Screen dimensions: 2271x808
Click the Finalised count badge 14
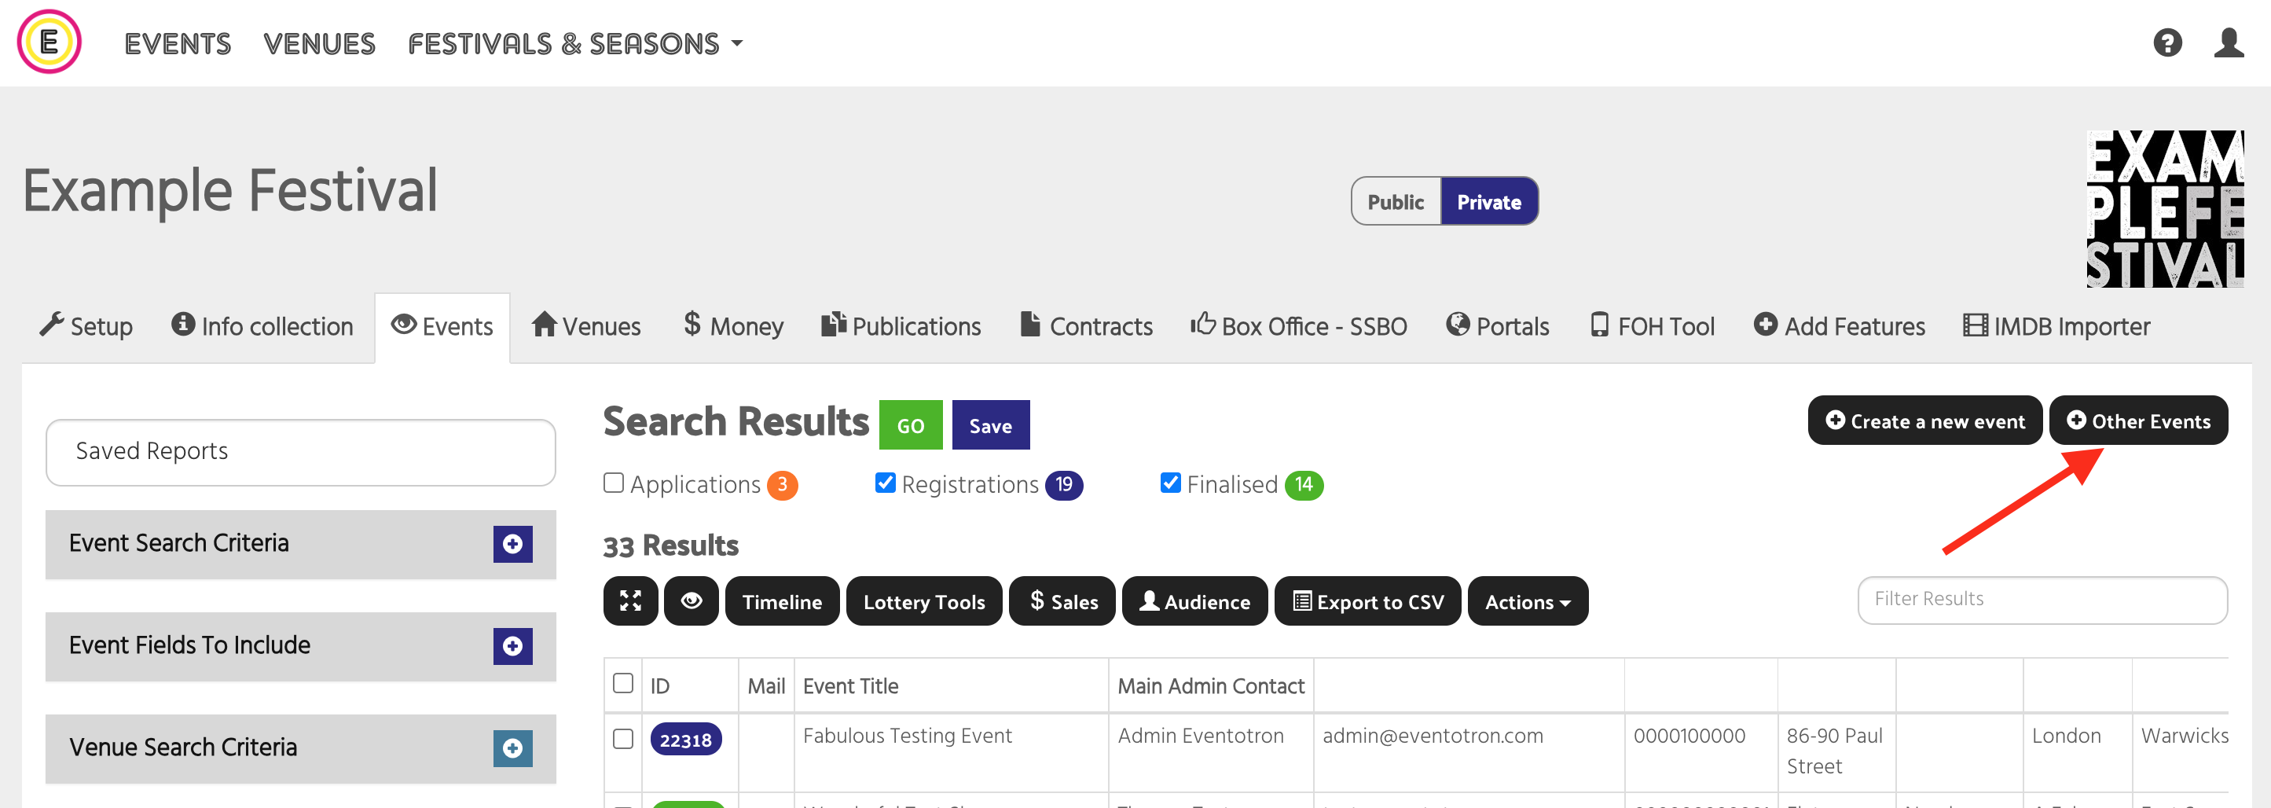(1304, 484)
